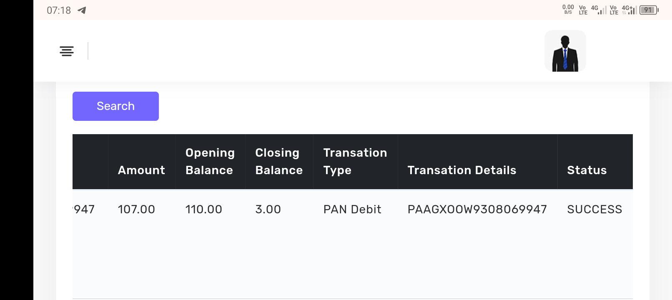Image resolution: width=672 pixels, height=300 pixels.
Task: Click the Amount column header
Action: click(x=141, y=170)
